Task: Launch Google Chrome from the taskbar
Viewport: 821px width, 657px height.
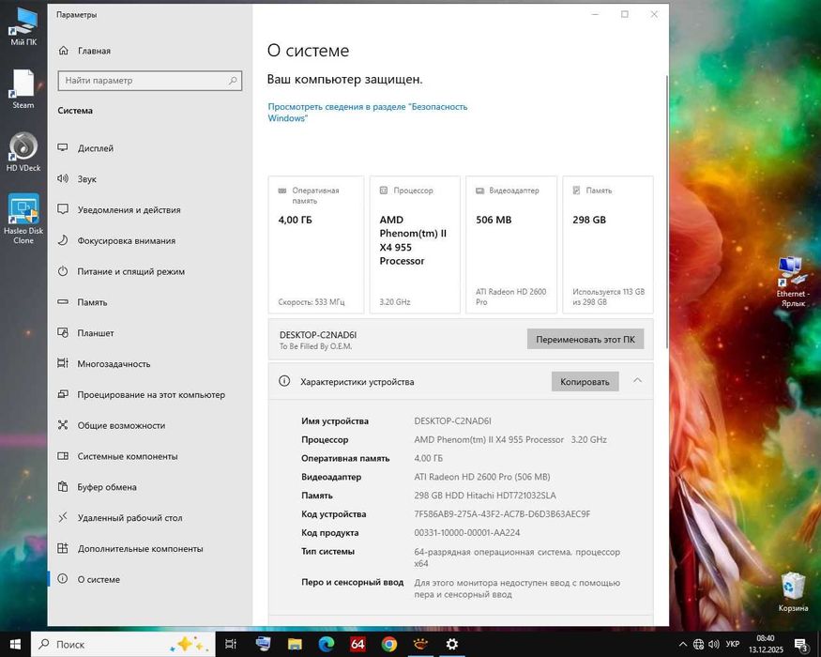Action: [389, 644]
